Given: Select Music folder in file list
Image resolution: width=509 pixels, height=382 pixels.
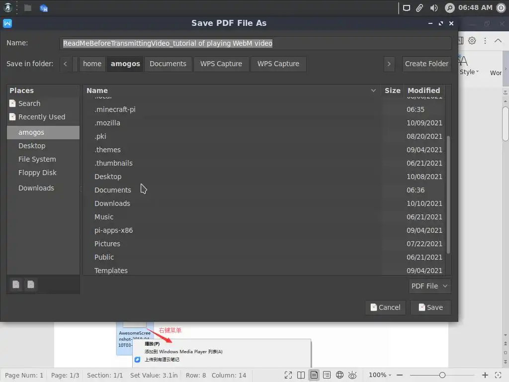Looking at the screenshot, I should tap(264, 217).
